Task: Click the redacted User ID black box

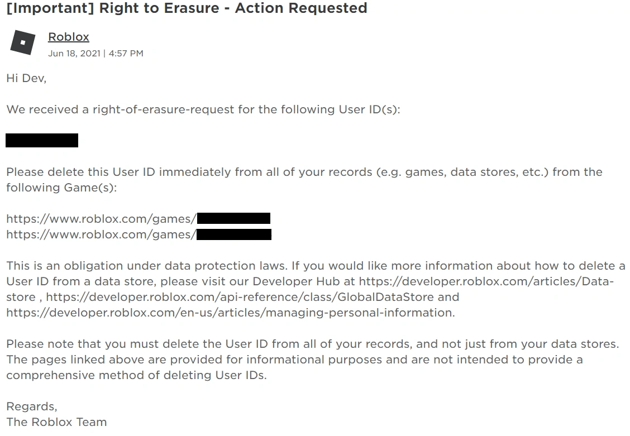Action: coord(42,141)
